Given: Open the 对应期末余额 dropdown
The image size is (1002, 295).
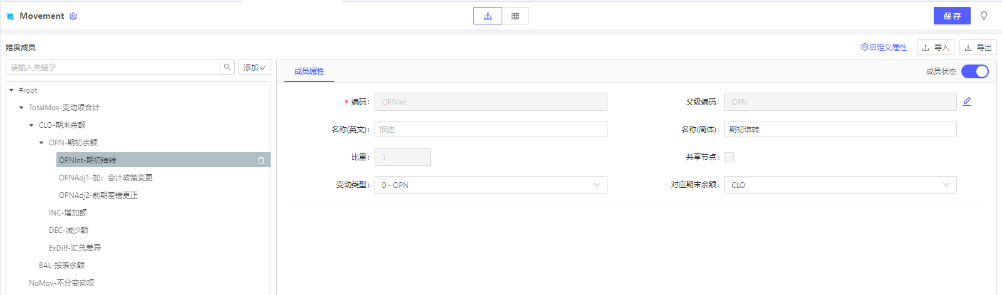Looking at the screenshot, I should (x=840, y=185).
